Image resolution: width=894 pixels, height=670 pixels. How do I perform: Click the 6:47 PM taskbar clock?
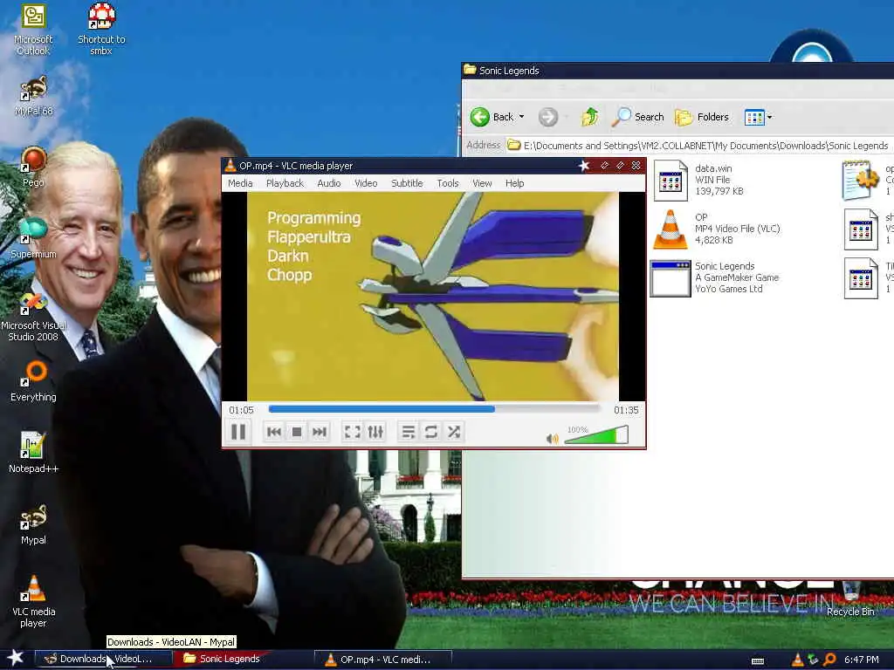click(861, 660)
